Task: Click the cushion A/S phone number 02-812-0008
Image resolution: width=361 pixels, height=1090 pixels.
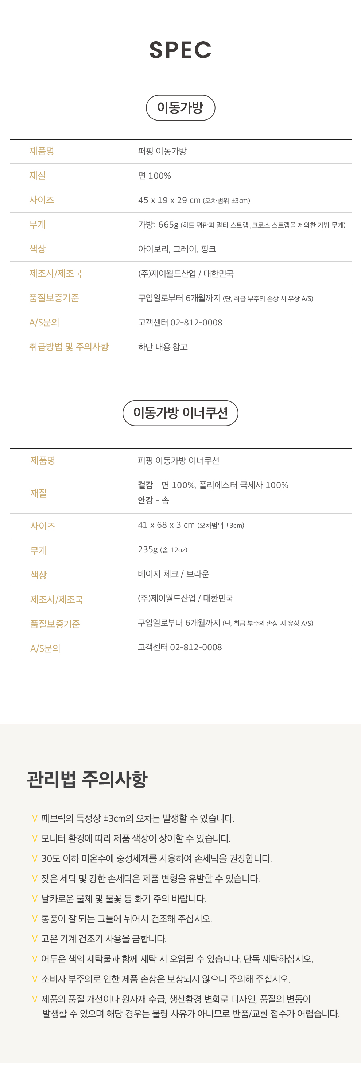Action: coord(195,647)
